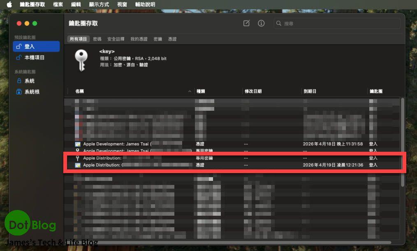Open the info icon in the toolbar
Viewport: 417px width, 251px height.
[261, 23]
